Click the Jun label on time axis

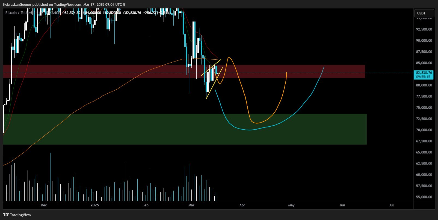(x=342, y=205)
